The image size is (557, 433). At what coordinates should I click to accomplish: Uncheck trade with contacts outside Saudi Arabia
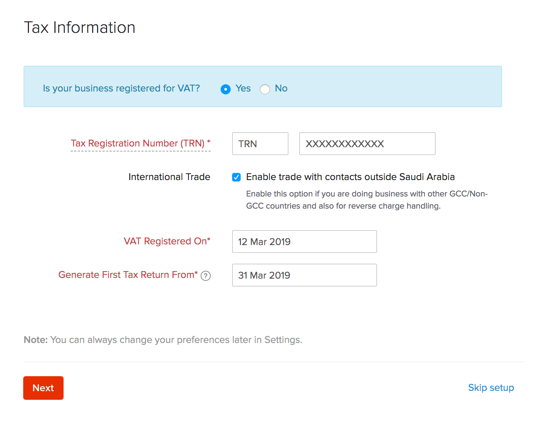[x=236, y=177]
